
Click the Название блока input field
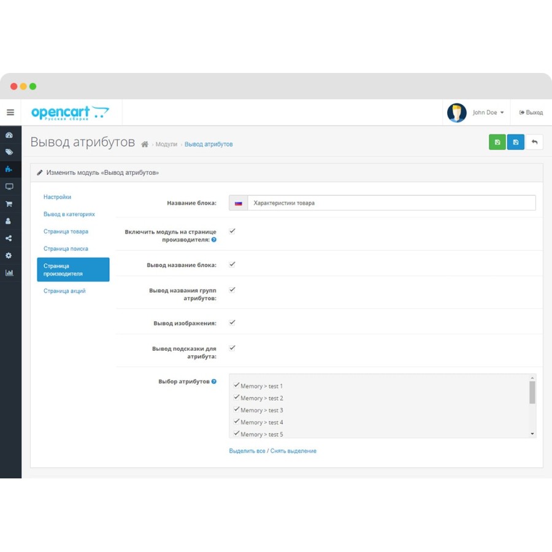(391, 203)
